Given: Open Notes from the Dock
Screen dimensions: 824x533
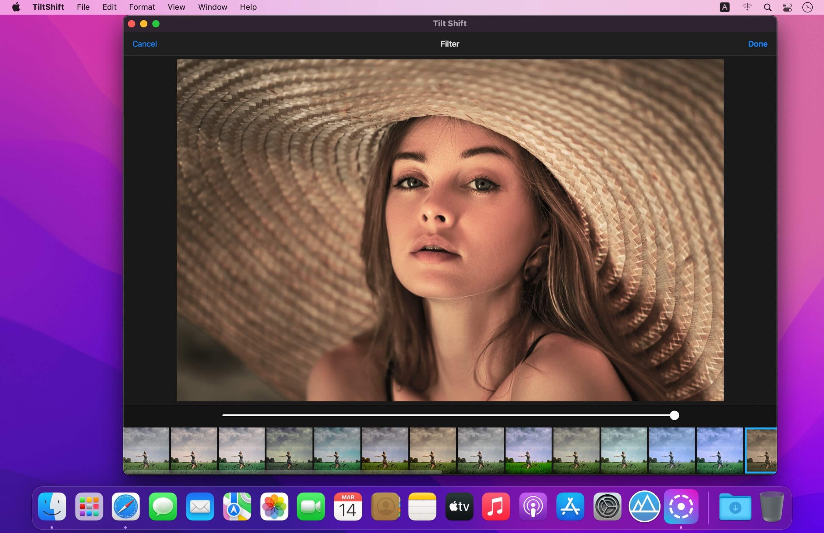Looking at the screenshot, I should [x=422, y=506].
